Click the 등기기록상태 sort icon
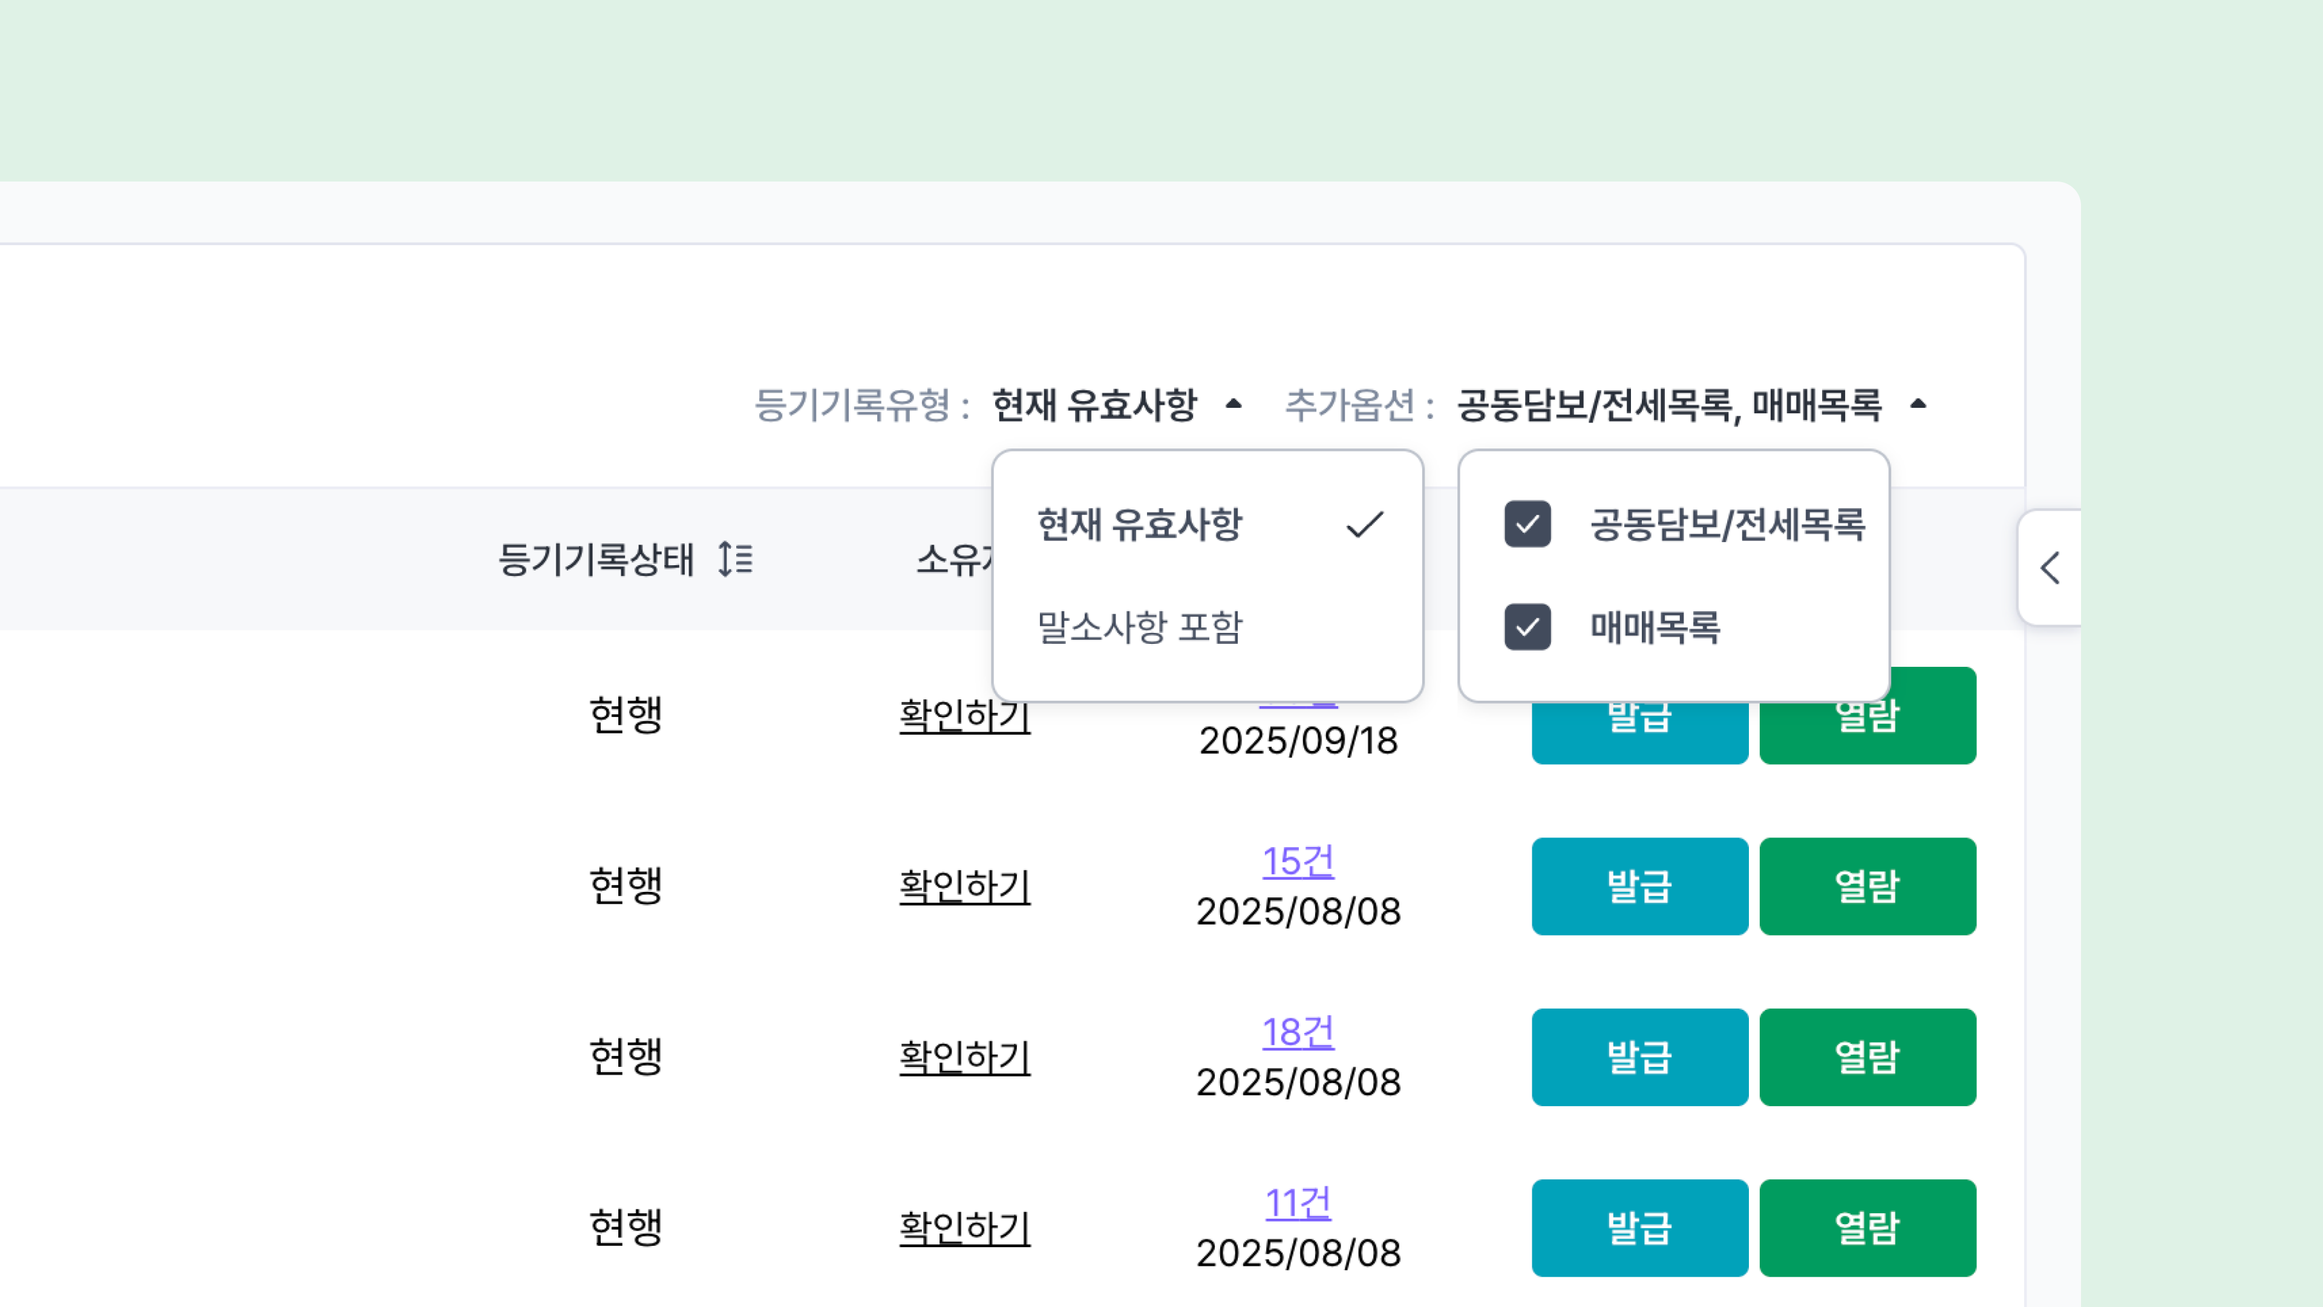 735,559
